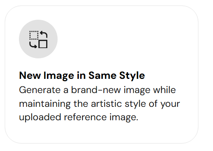Viewport: 213px width, 151px height.
Task: Click the "uploaded reference image." text line
Action: (x=78, y=117)
